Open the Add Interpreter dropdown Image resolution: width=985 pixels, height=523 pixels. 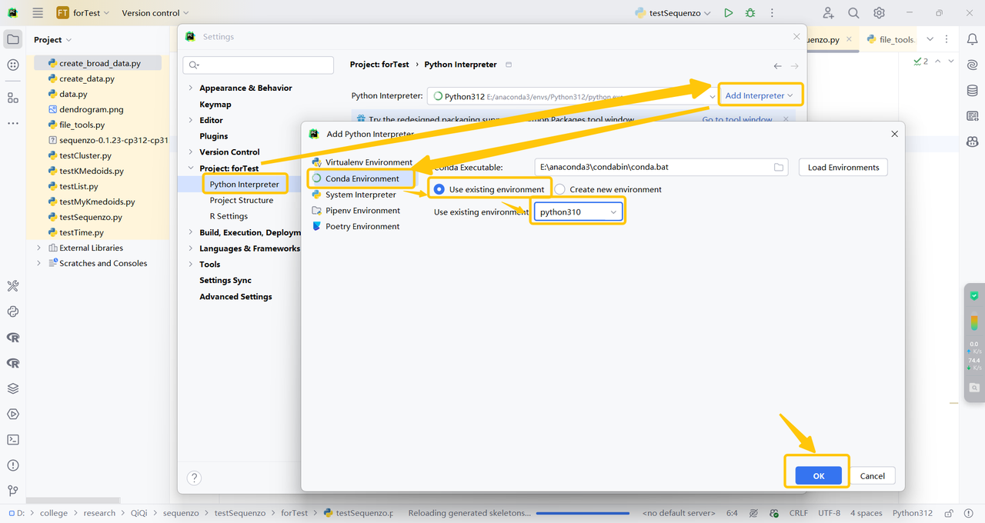760,95
